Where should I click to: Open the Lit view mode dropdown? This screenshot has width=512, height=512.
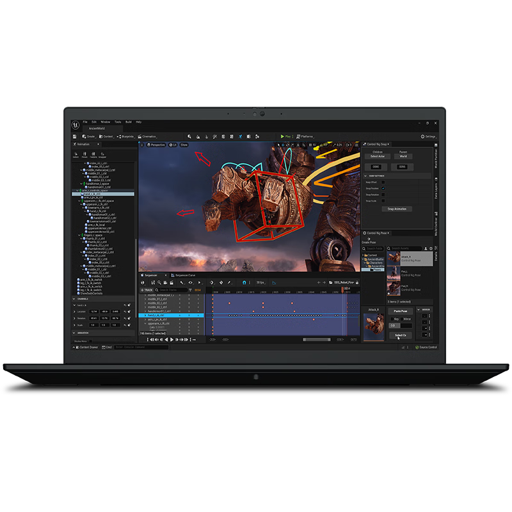tap(173, 145)
